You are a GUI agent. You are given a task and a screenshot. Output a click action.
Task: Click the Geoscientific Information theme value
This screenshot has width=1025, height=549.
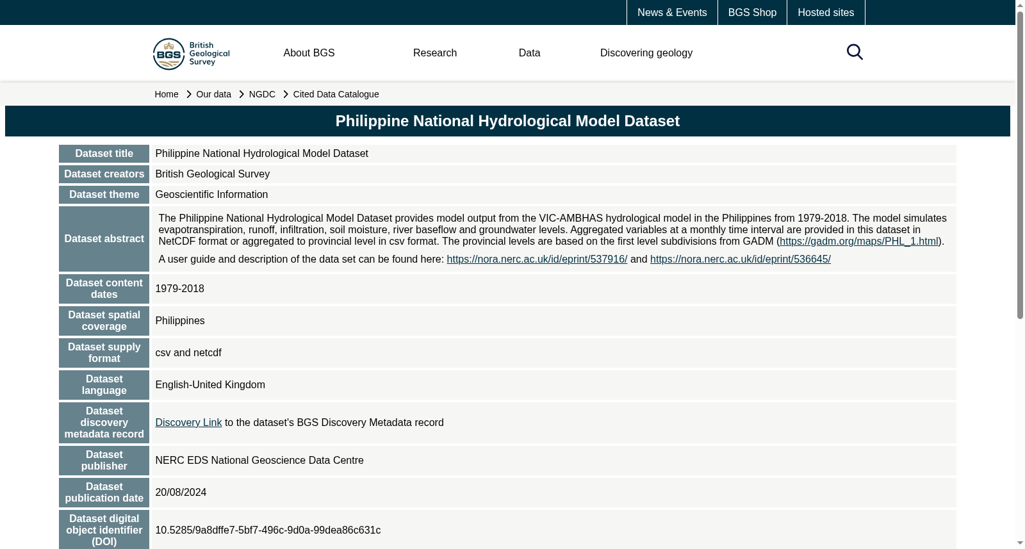(x=211, y=195)
